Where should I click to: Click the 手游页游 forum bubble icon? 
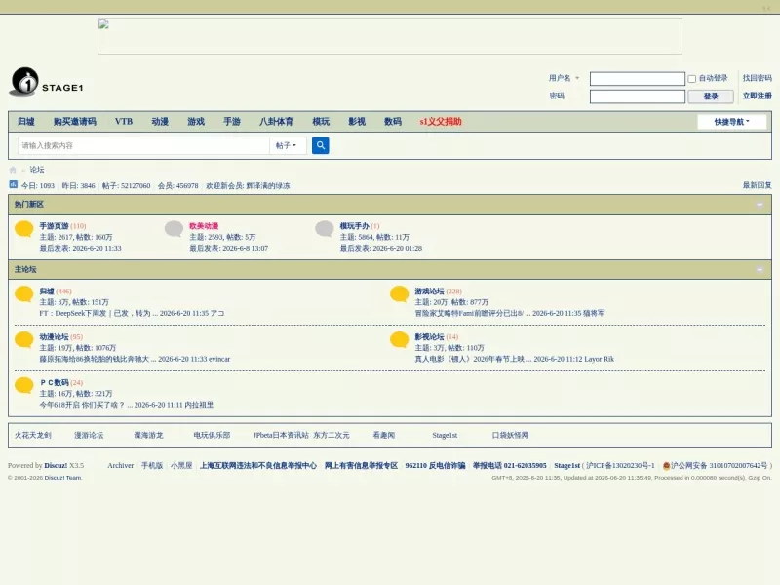tap(23, 229)
